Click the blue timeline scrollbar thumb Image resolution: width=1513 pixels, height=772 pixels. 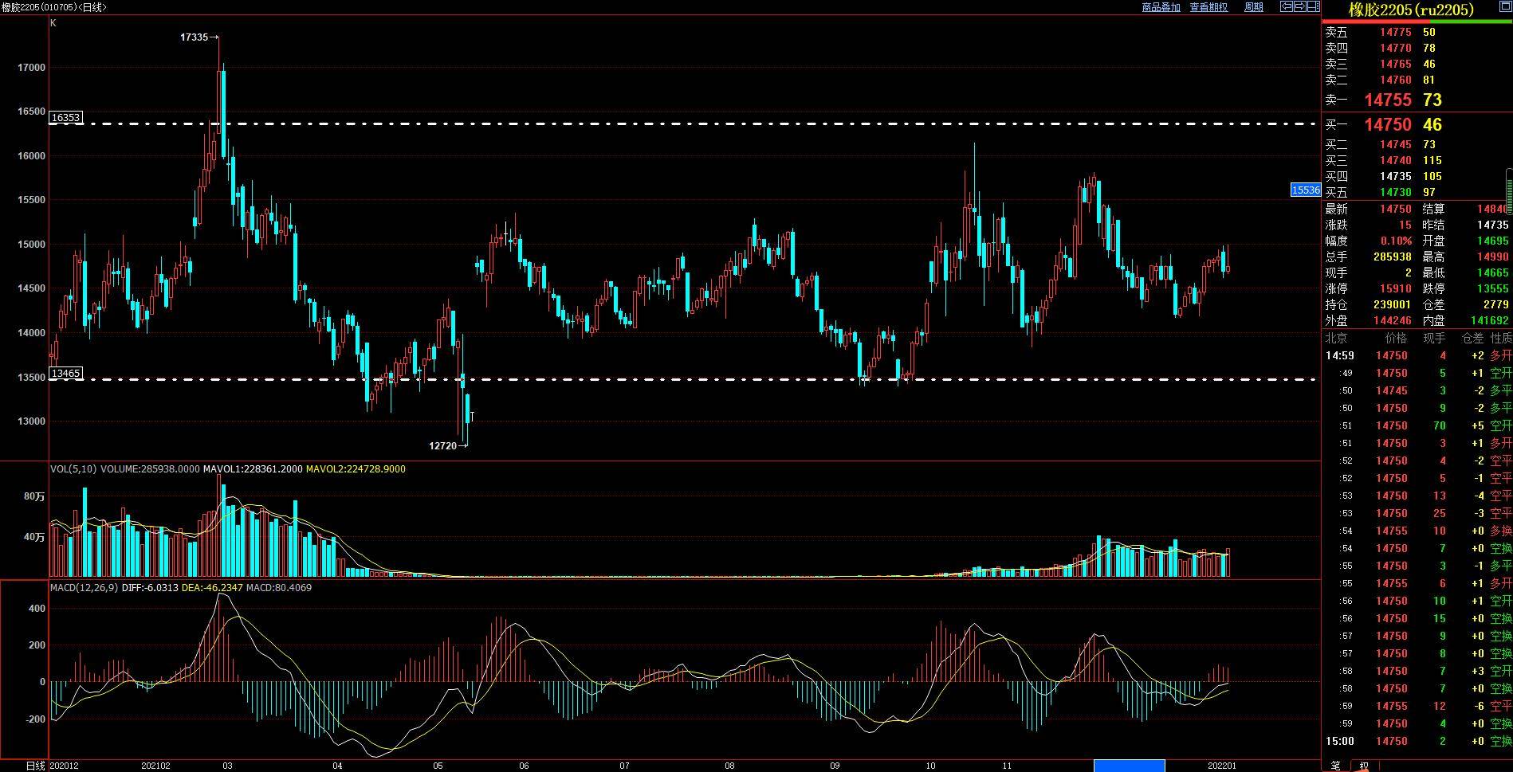(1129, 766)
